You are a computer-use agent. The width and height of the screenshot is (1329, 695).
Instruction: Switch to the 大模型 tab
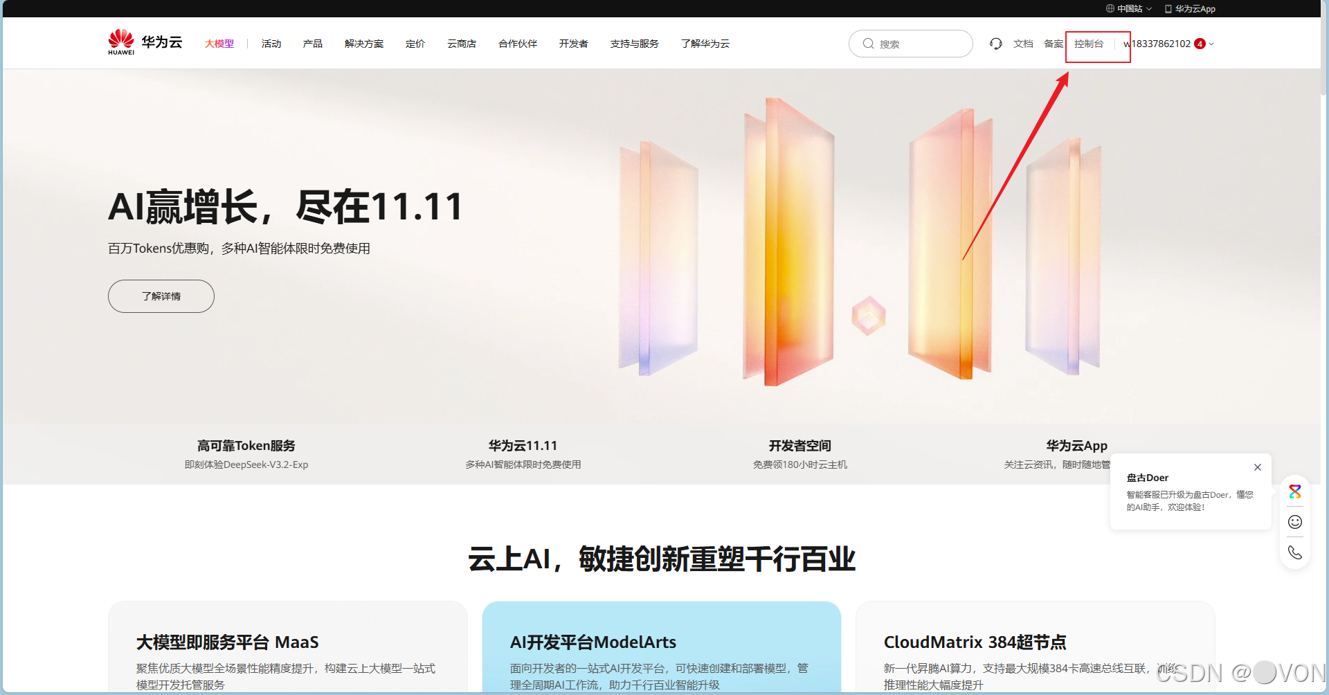(x=219, y=43)
